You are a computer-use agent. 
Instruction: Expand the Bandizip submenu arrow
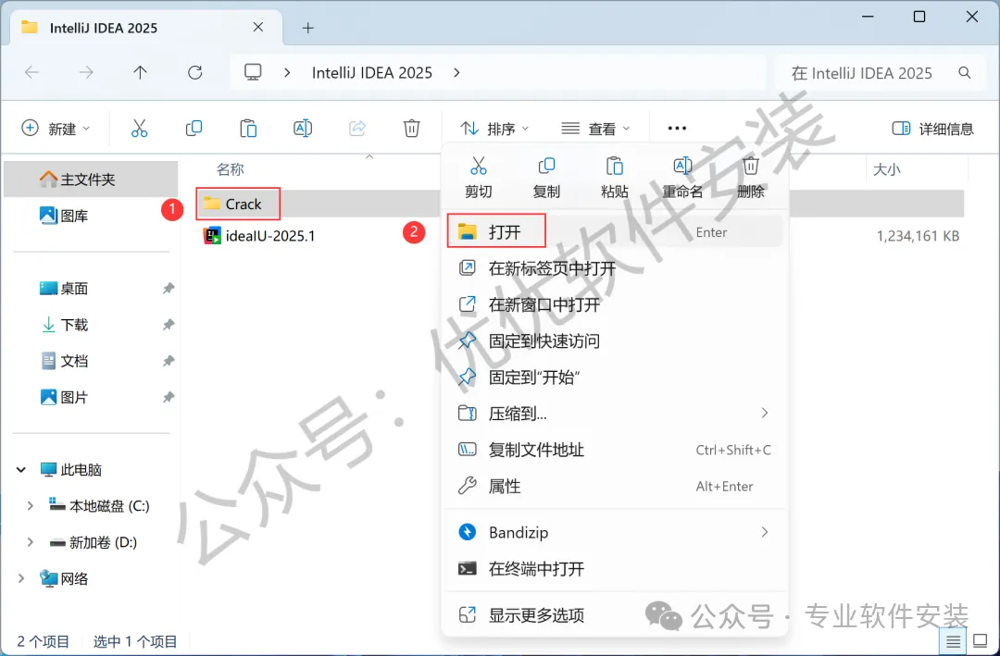point(764,532)
